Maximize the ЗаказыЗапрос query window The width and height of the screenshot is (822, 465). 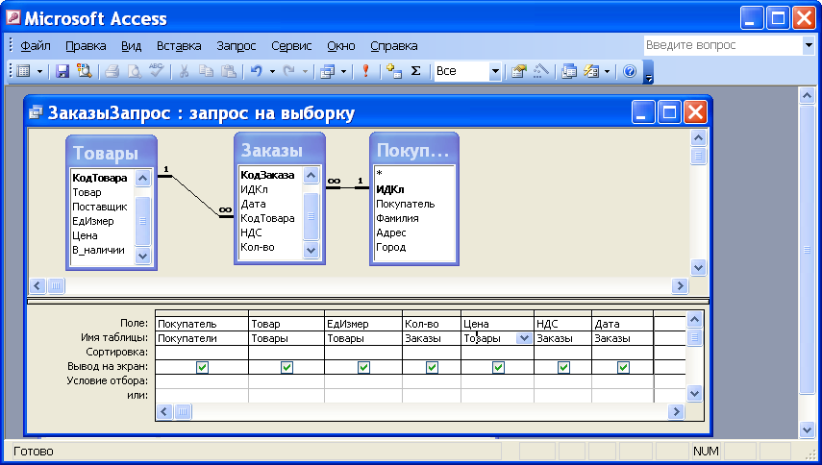[669, 112]
